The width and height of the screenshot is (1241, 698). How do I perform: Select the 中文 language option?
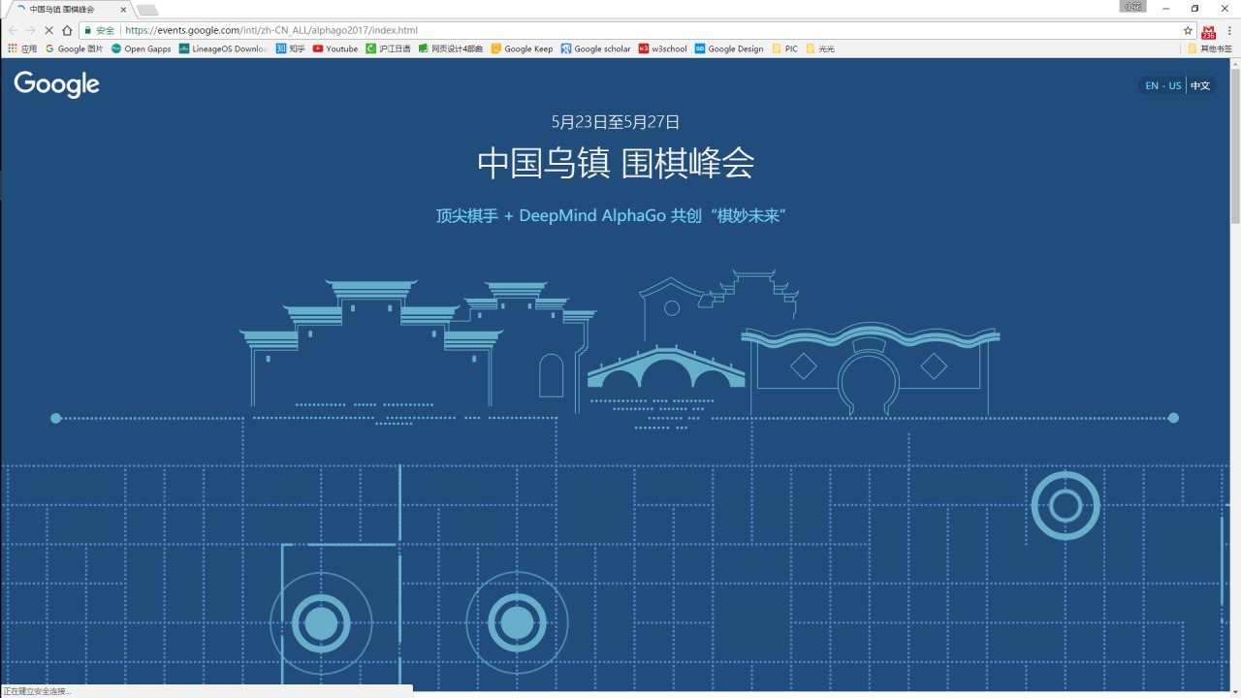click(x=1200, y=85)
